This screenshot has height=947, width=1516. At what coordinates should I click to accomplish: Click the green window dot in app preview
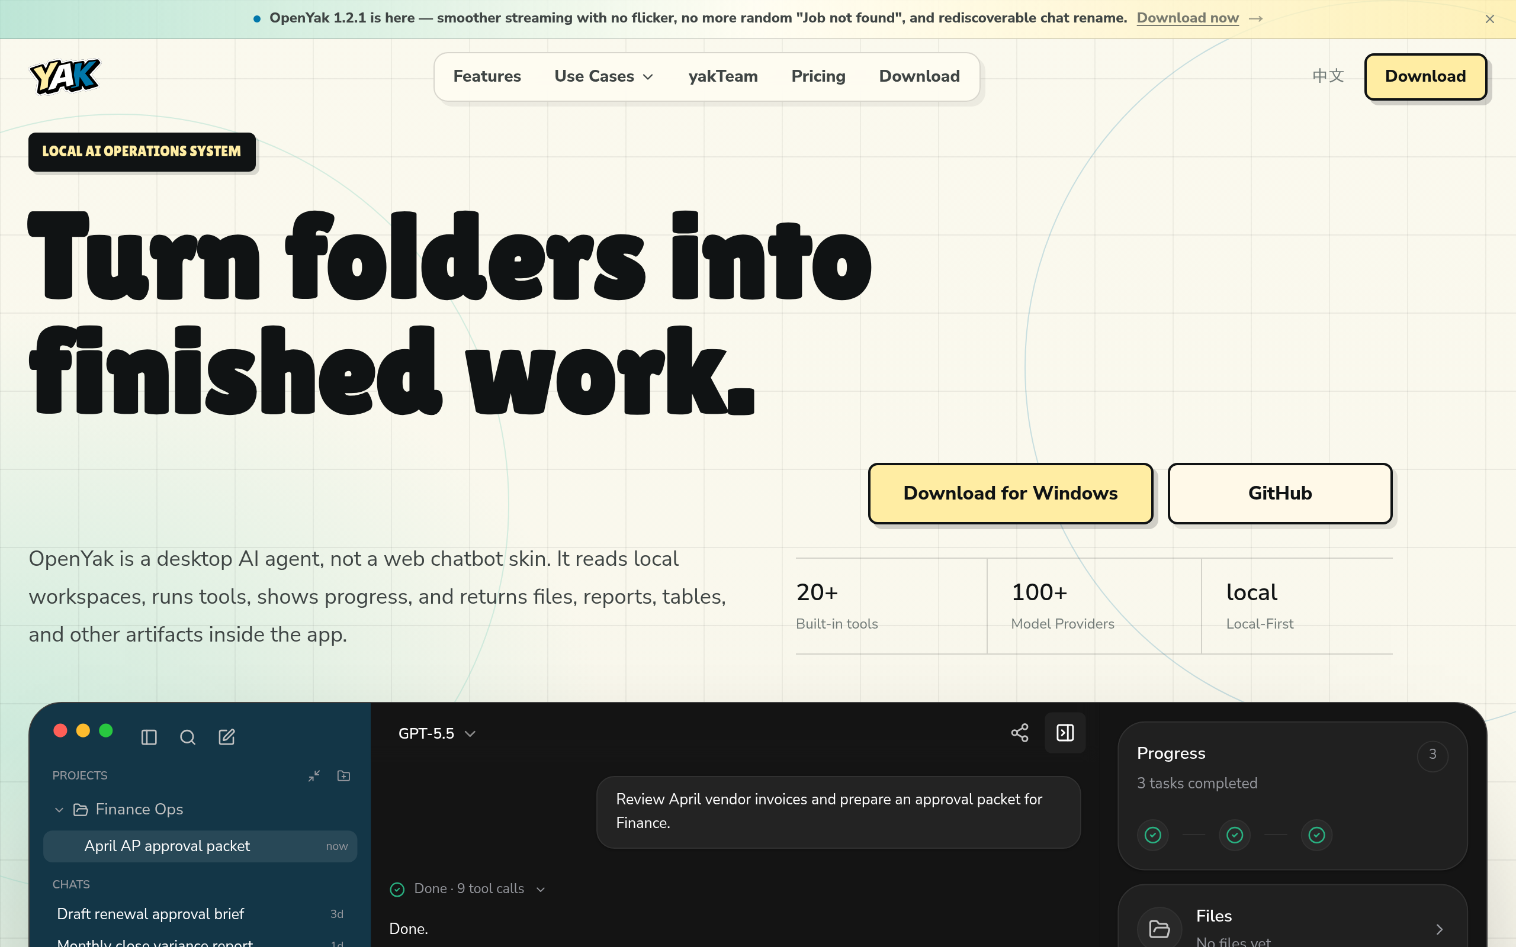106,730
